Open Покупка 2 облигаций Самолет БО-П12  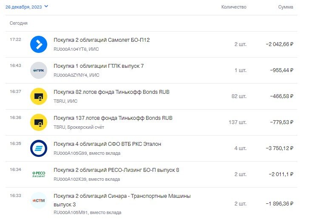coord(102,40)
